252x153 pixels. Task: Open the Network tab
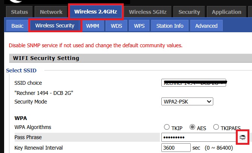pos(51,12)
